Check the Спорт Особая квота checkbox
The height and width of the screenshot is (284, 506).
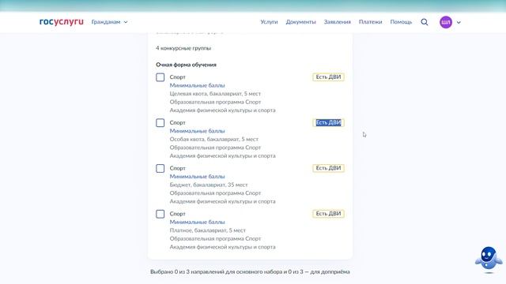tap(160, 123)
